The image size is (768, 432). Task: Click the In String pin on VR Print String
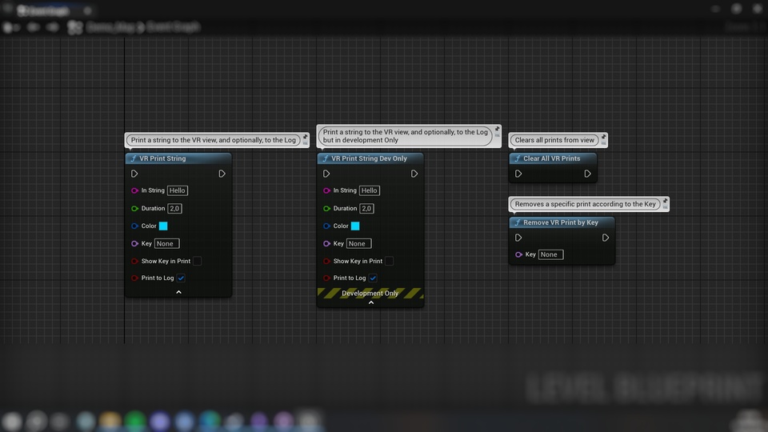point(134,190)
